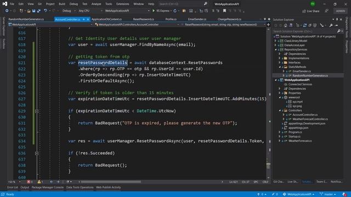Click the Open File folder toolbar icon

pos(29,11)
